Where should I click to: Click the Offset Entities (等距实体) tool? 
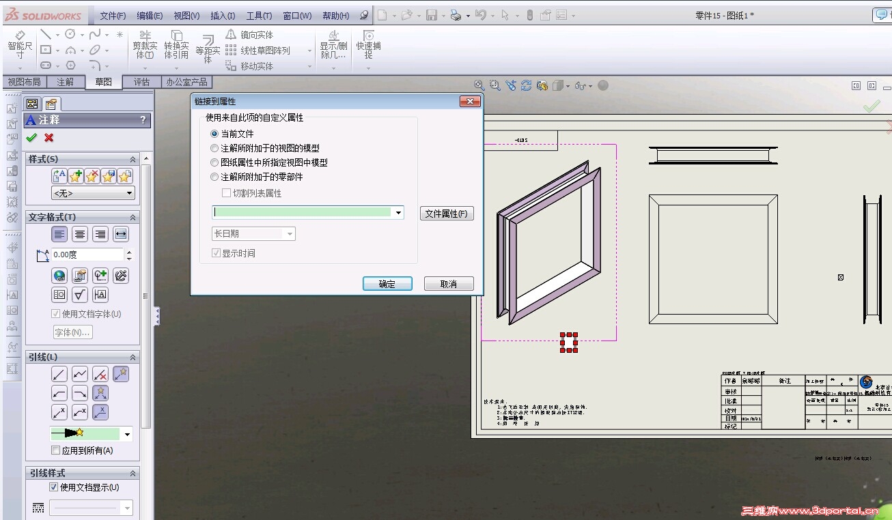pos(208,48)
